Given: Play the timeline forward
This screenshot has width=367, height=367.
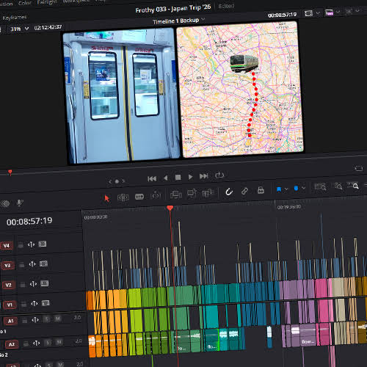Looking at the screenshot, I should pyautogui.click(x=190, y=177).
